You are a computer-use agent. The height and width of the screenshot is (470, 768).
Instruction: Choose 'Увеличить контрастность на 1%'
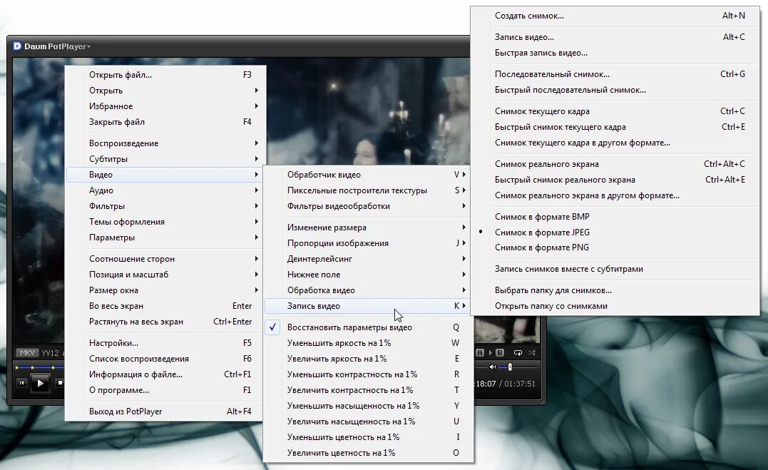coord(369,390)
